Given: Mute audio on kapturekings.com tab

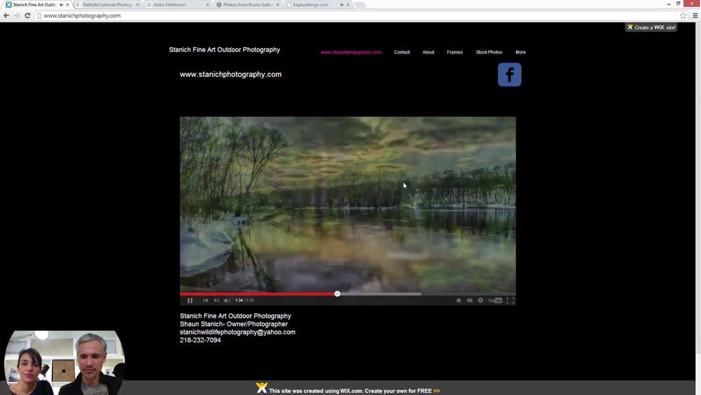Looking at the screenshot, I should [342, 5].
